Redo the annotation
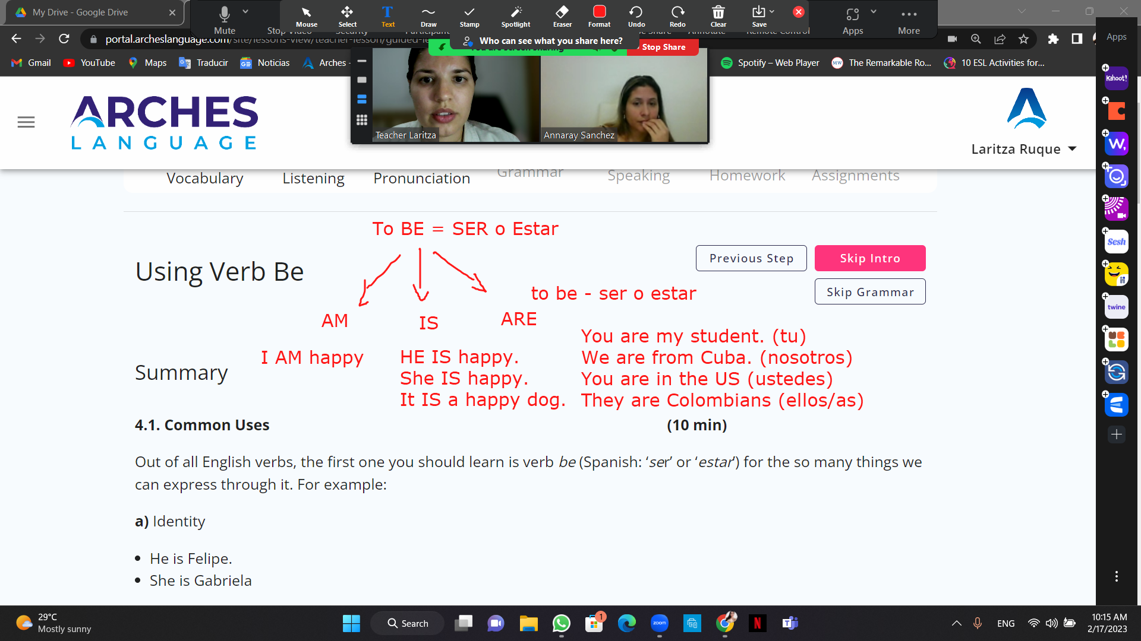1141x641 pixels. 677,17
